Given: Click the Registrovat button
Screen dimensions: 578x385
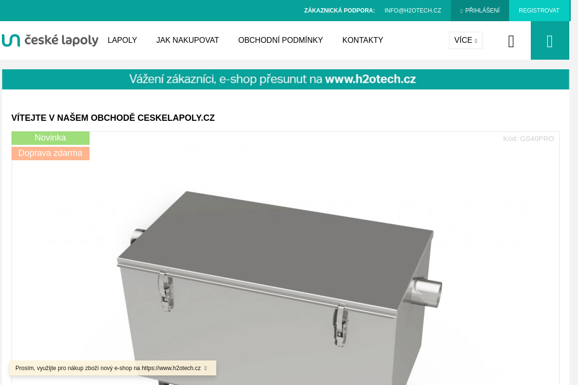Looking at the screenshot, I should click(539, 11).
